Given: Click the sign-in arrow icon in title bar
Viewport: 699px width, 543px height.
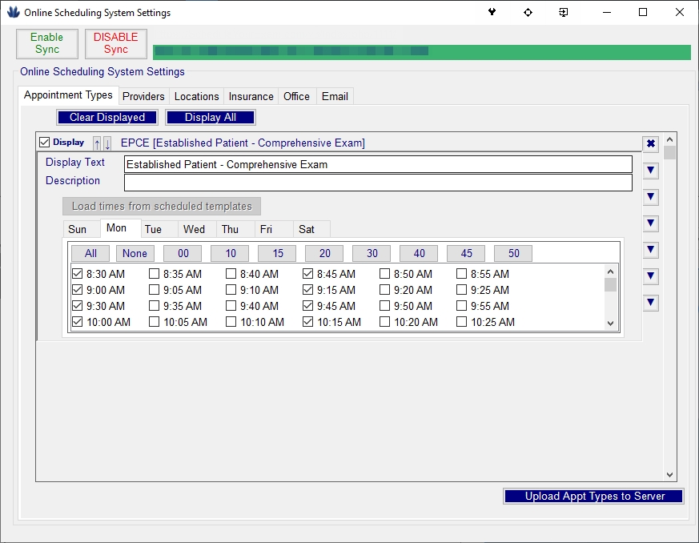Looking at the screenshot, I should click(x=564, y=13).
